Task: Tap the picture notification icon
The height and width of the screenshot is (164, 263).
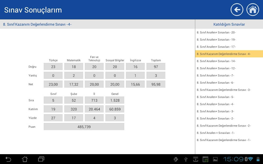Action: point(215,159)
